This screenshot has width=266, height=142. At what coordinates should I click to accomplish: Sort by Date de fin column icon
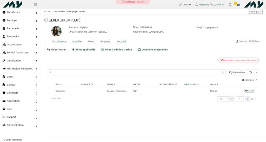[198, 84]
